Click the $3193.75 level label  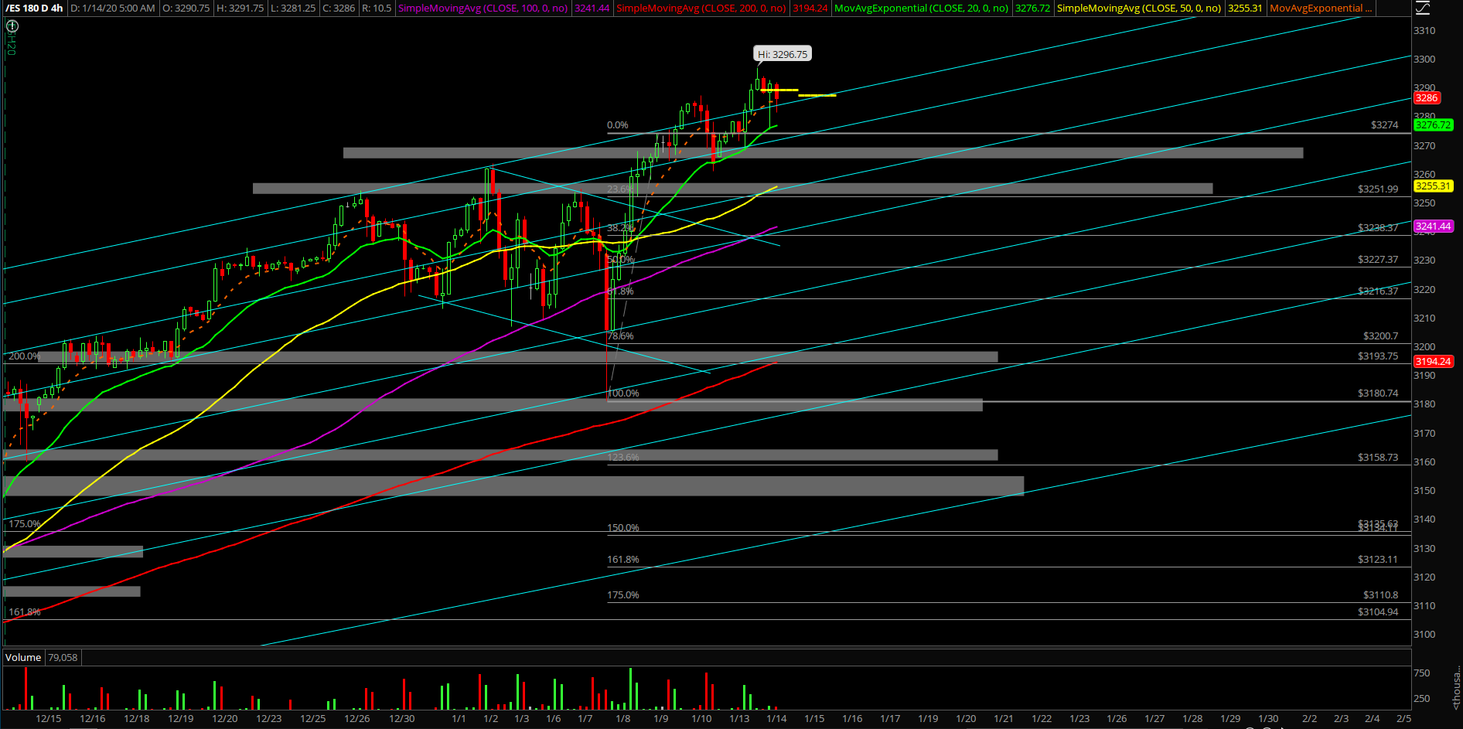1378,356
